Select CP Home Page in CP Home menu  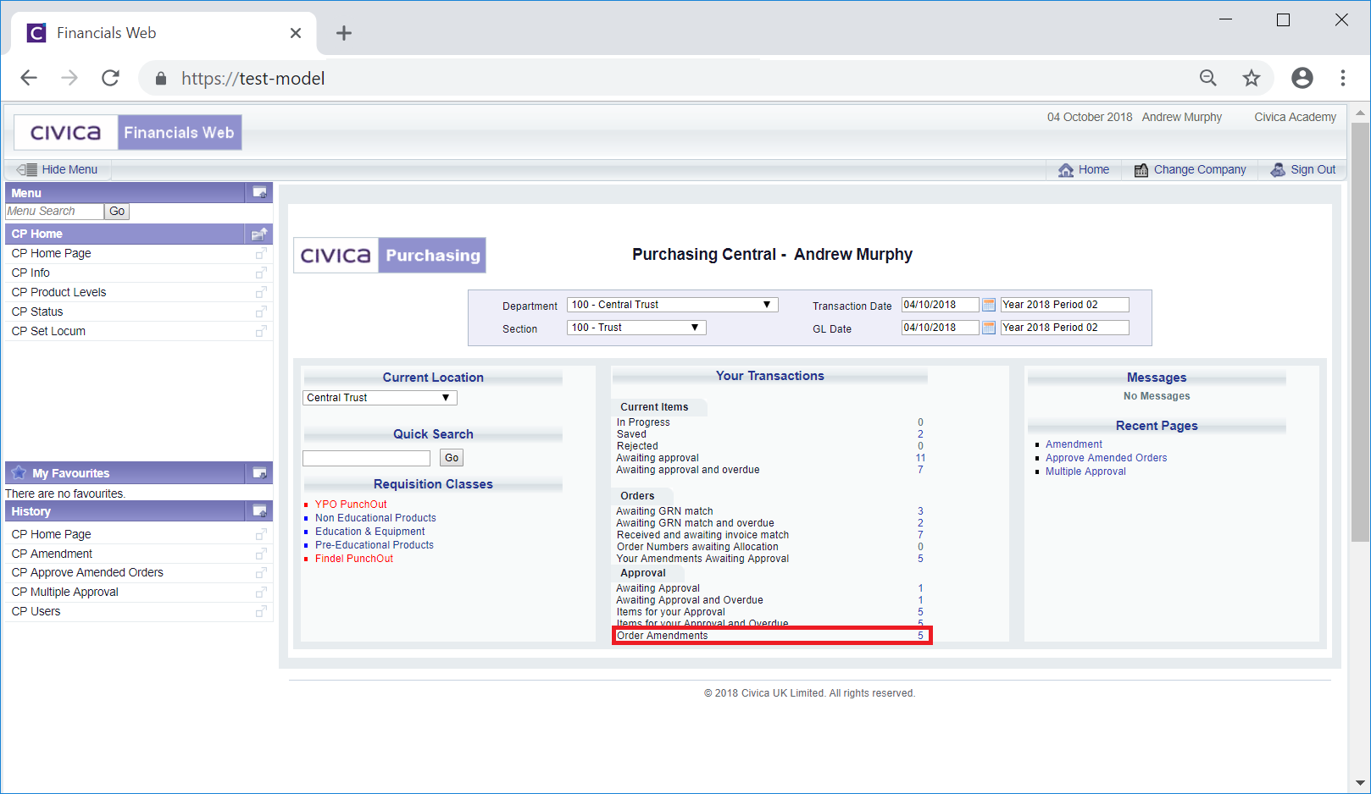[x=51, y=253]
